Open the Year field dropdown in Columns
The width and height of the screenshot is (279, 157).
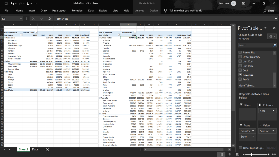(273, 111)
